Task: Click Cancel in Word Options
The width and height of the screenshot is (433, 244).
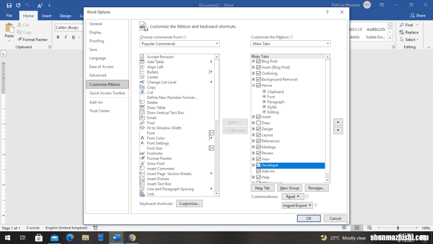Action: click(335, 218)
